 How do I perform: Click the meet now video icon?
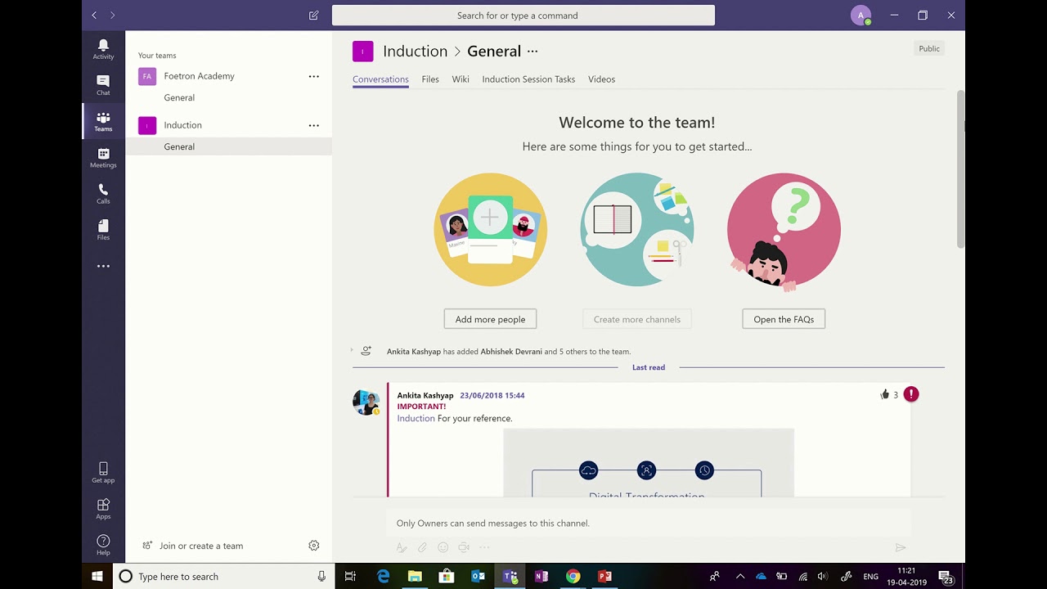[464, 547]
